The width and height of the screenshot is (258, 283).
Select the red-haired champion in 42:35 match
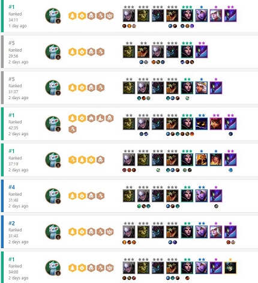(216, 124)
